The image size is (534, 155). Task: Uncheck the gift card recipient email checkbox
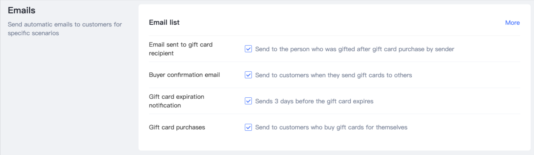pos(248,49)
